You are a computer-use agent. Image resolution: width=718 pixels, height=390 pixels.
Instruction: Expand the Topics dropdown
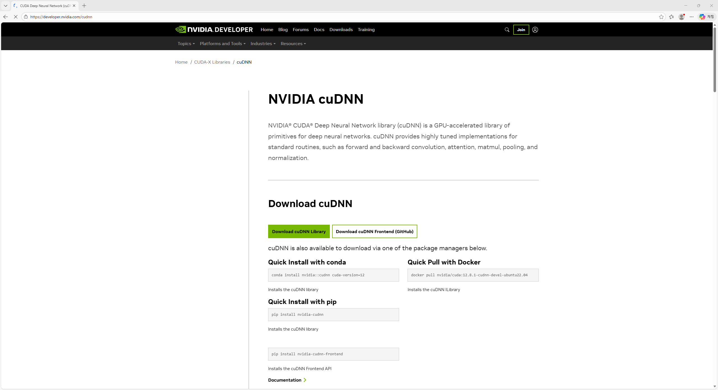click(x=186, y=43)
